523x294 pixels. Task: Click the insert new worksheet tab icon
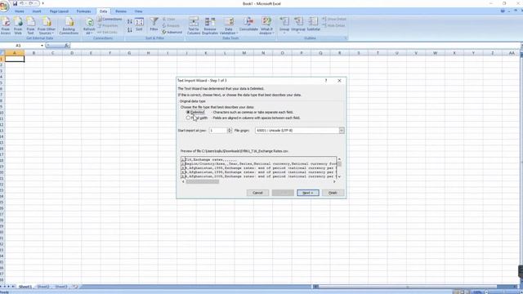(75, 287)
